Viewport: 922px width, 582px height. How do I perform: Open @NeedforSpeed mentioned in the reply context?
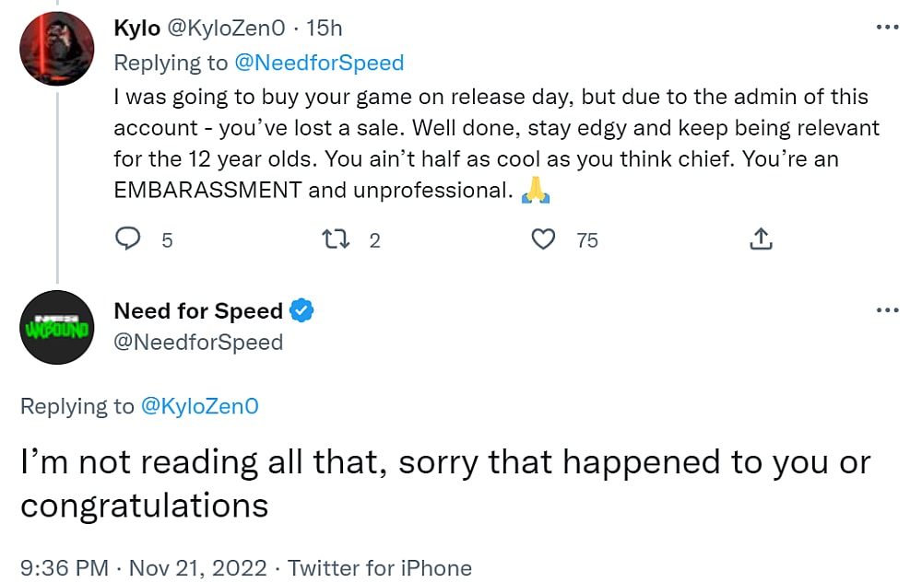point(319,63)
